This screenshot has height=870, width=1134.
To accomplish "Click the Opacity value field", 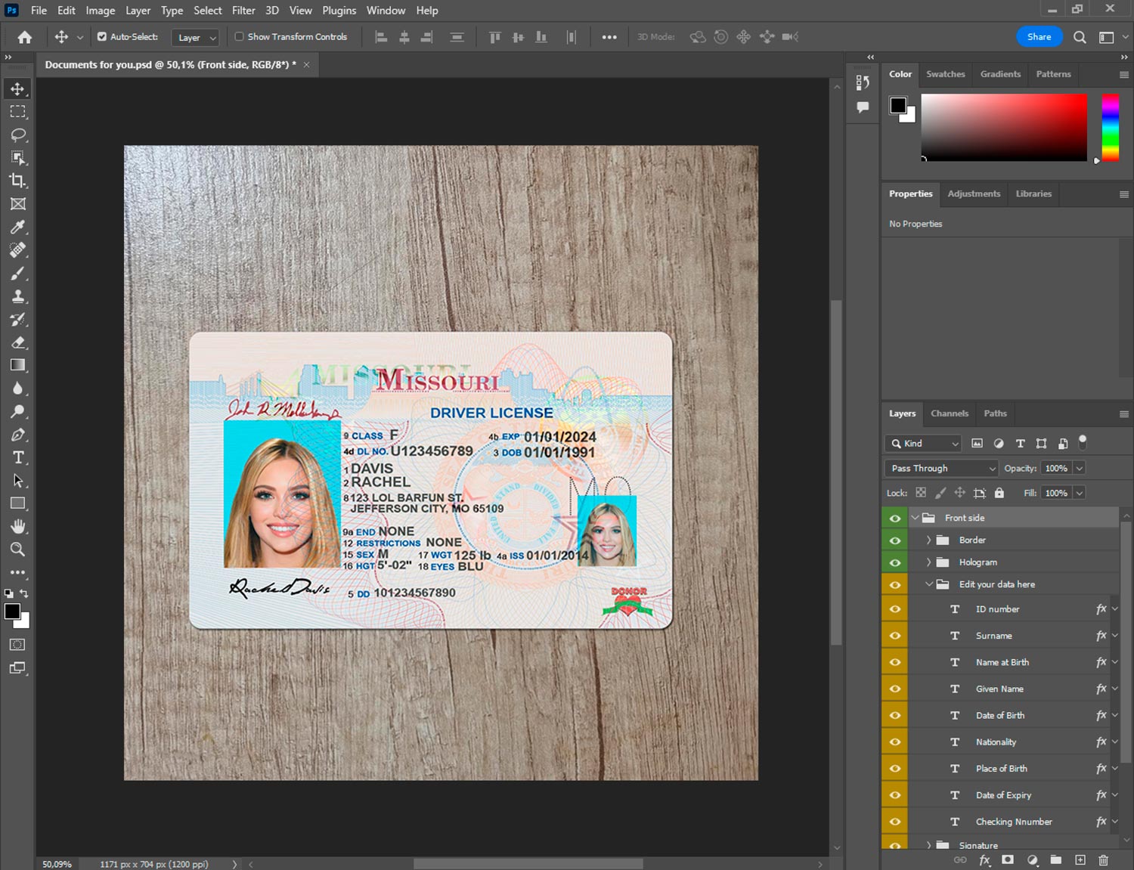I will (1056, 469).
